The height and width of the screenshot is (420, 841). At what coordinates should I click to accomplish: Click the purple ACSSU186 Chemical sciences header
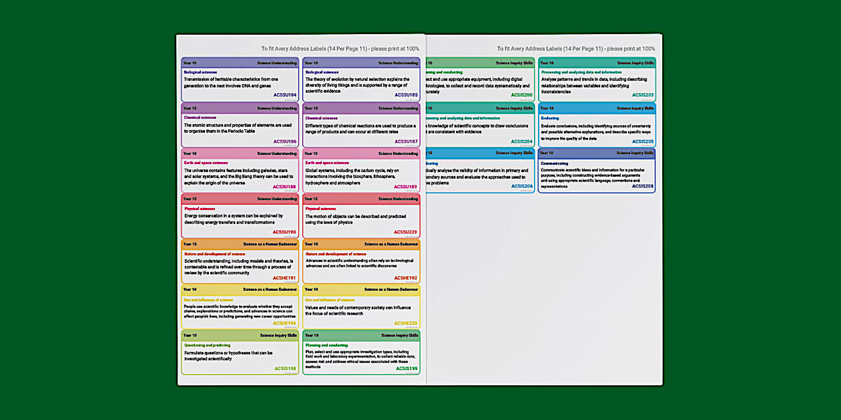(x=240, y=107)
